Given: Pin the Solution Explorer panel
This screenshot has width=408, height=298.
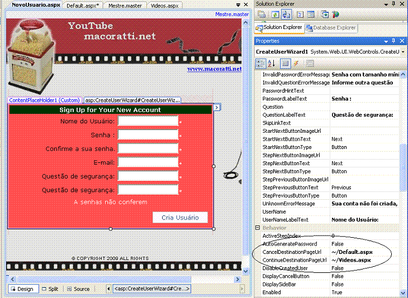Looking at the screenshot, I should click(393, 4).
